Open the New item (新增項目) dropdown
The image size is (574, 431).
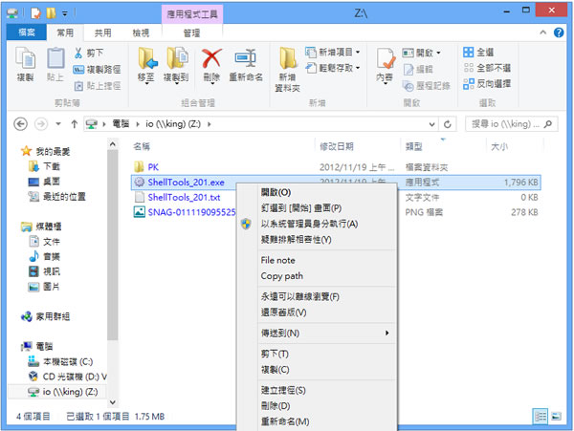click(x=332, y=53)
